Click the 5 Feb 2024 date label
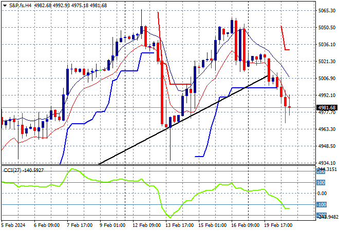339x231 pixels. [x=13, y=225]
